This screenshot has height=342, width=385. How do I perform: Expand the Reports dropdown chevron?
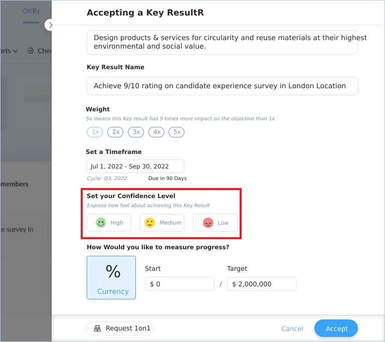click(x=15, y=51)
